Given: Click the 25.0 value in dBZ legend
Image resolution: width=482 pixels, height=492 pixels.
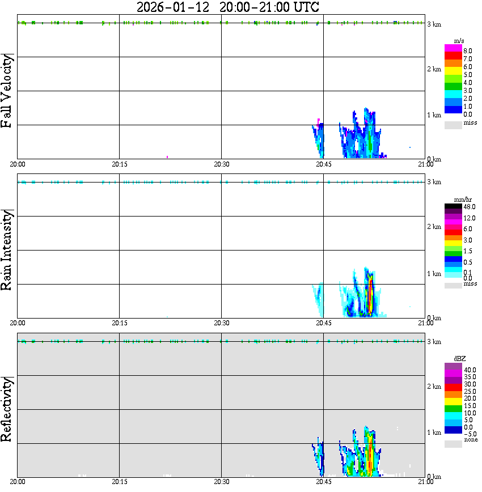Looking at the screenshot, I should [x=470, y=391].
